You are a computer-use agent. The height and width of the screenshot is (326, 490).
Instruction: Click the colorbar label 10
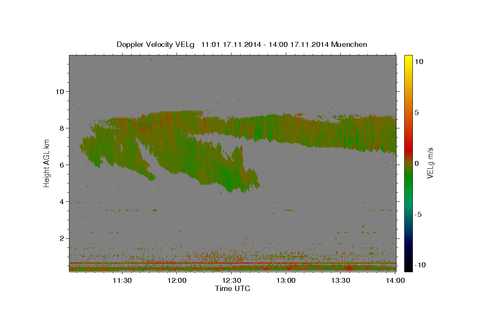[419, 62]
